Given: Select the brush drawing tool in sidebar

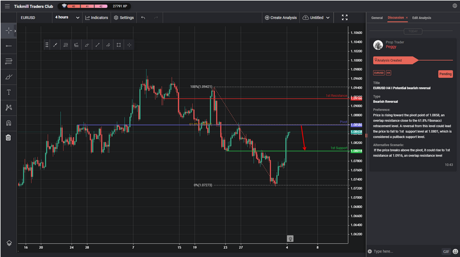Looking at the screenshot, I should (x=9, y=77).
